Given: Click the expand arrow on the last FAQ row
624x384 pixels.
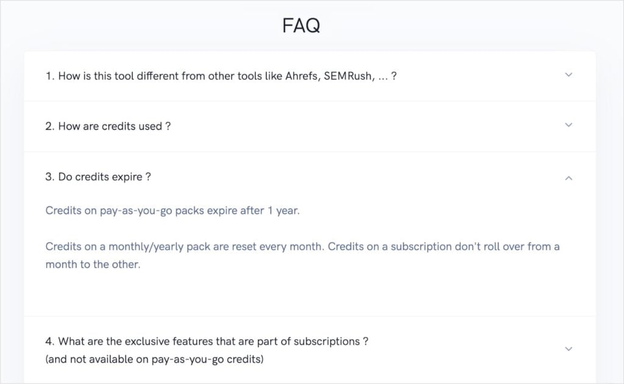Looking at the screenshot, I should (x=568, y=349).
